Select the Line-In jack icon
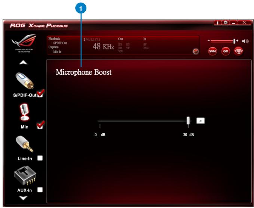 pos(24,144)
